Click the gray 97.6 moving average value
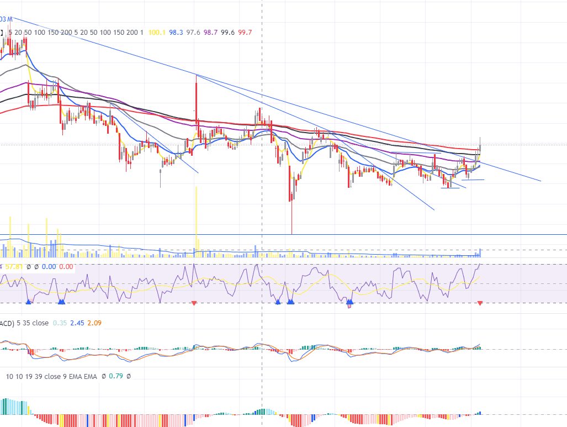This screenshot has height=427, width=567. coord(193,33)
